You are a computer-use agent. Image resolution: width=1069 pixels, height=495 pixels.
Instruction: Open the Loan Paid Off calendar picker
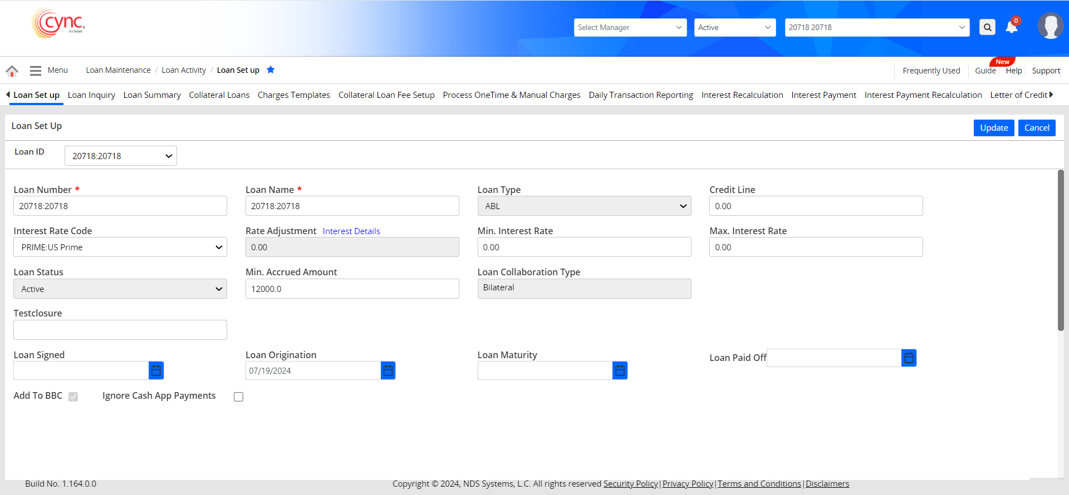click(x=909, y=358)
